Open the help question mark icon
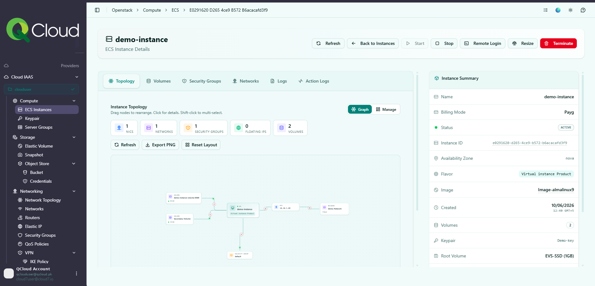 click(583, 10)
